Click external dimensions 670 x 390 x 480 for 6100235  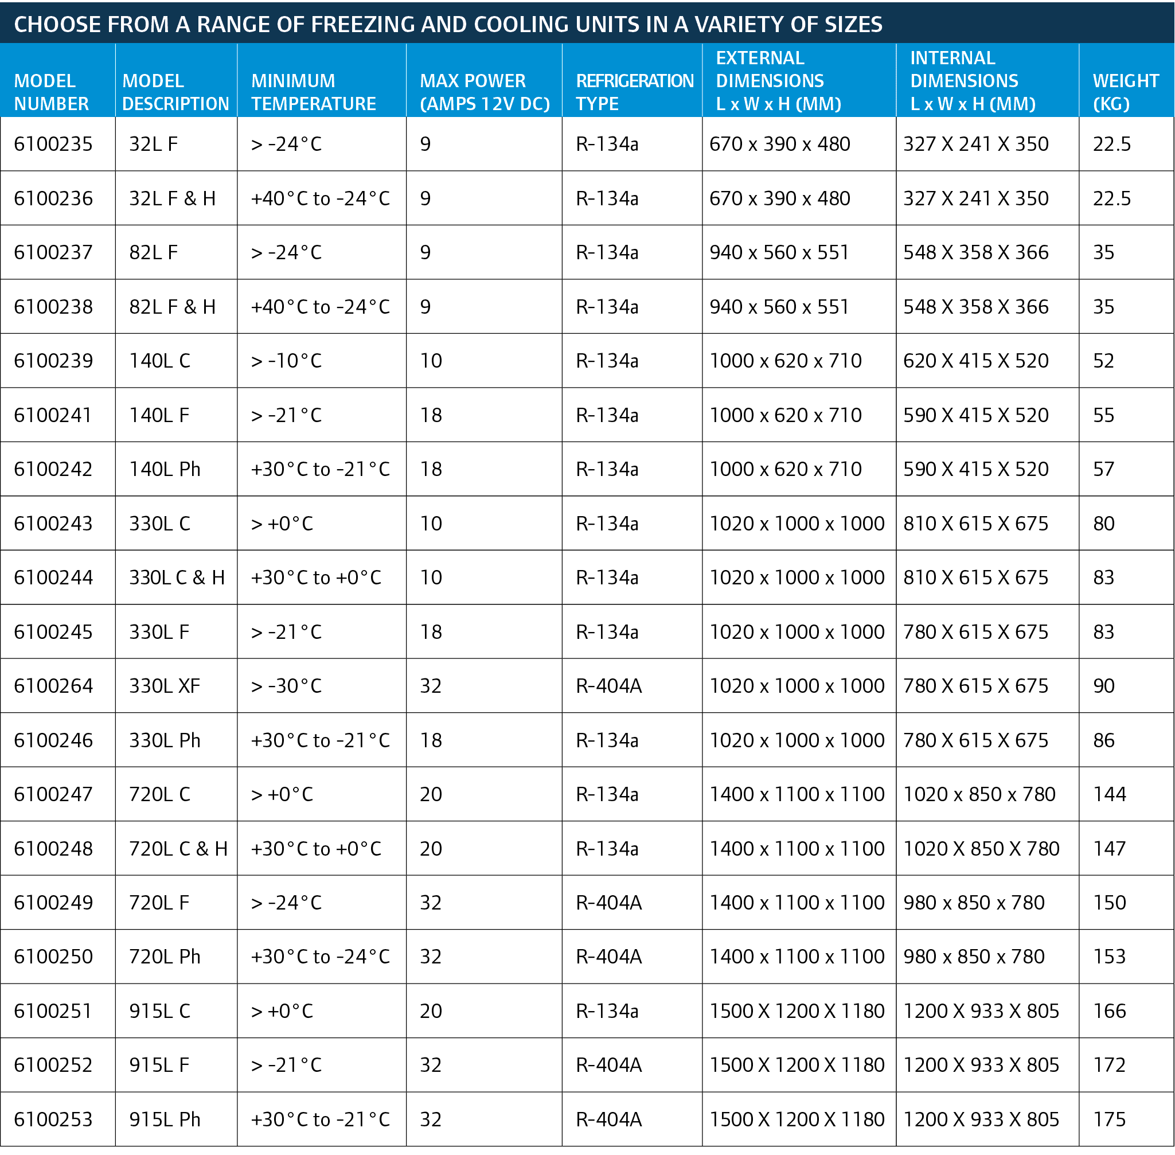click(779, 144)
